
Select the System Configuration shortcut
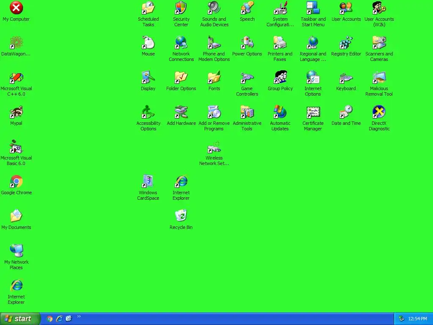(x=280, y=8)
